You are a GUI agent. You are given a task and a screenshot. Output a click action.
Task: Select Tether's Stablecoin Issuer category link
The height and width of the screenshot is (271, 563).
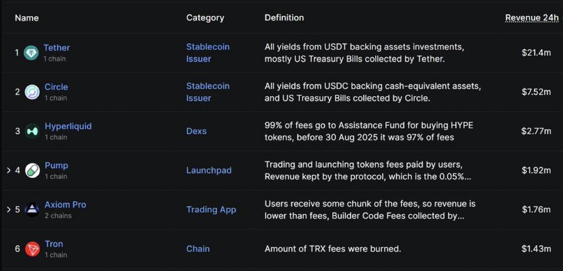pos(208,53)
